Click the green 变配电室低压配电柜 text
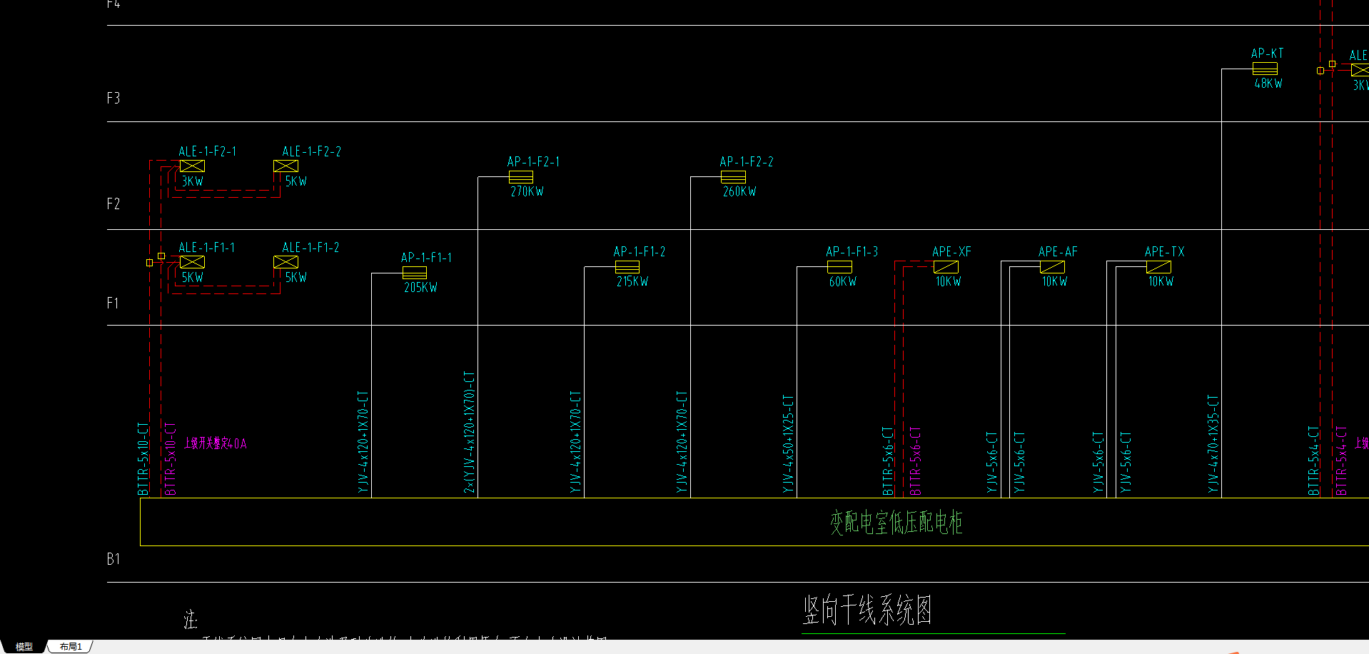Viewport: 1369px width, 654px height. pyautogui.click(x=896, y=523)
